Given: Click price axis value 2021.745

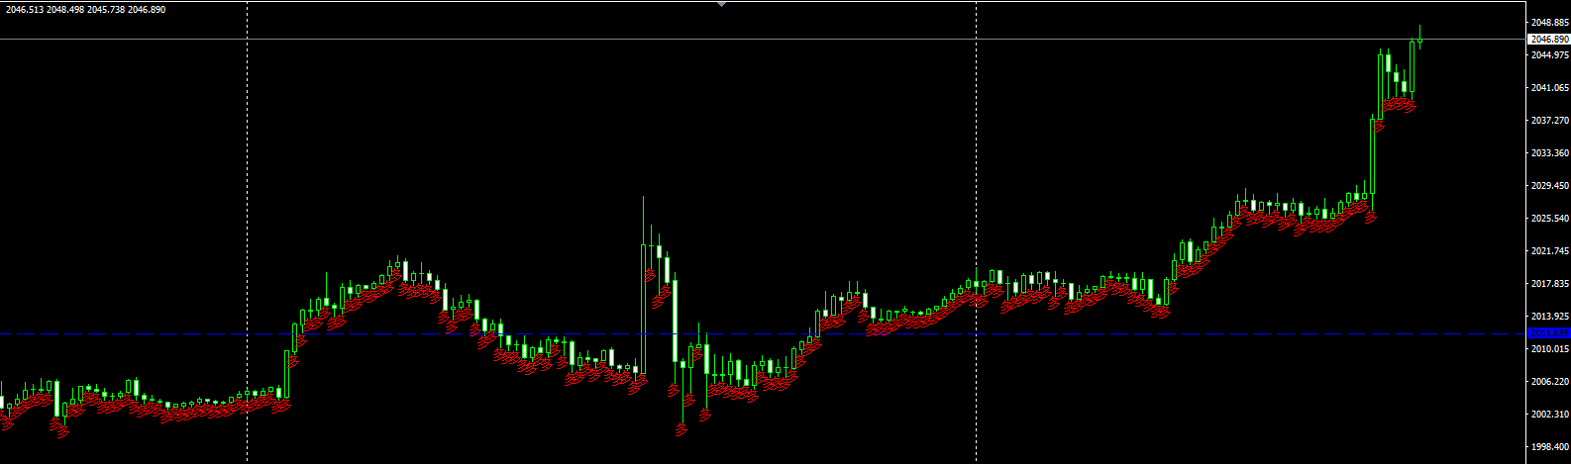Looking at the screenshot, I should tap(1550, 251).
